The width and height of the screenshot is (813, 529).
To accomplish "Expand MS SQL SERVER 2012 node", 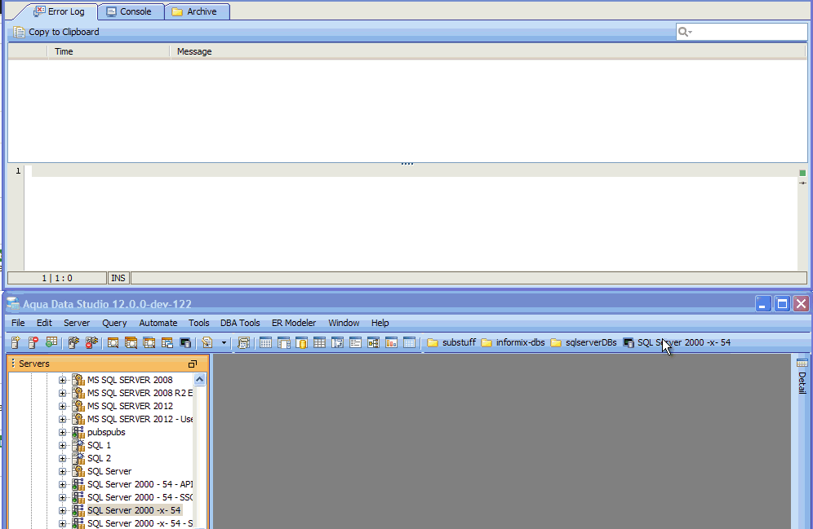I will tap(62, 406).
